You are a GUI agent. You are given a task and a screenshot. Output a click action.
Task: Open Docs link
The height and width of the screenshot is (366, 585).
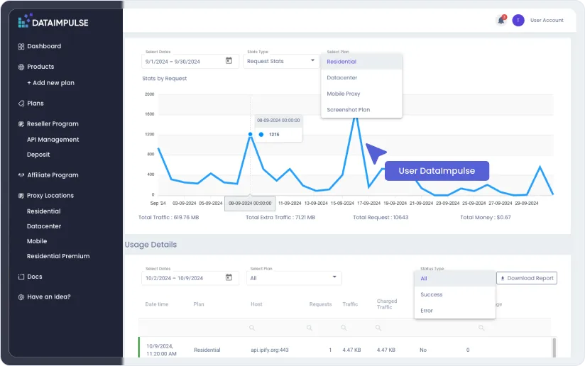[x=35, y=277]
